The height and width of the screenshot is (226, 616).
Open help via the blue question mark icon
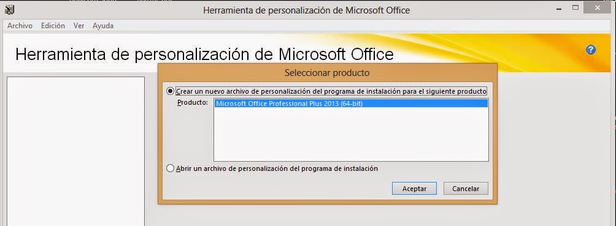pos(590,50)
